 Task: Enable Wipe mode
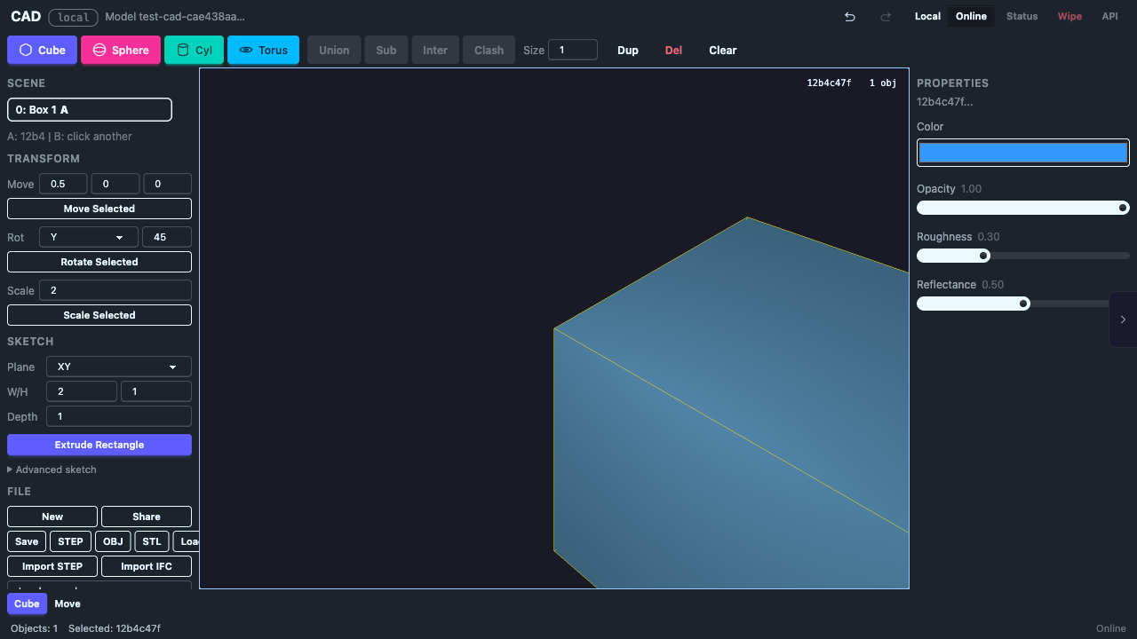coord(1069,16)
